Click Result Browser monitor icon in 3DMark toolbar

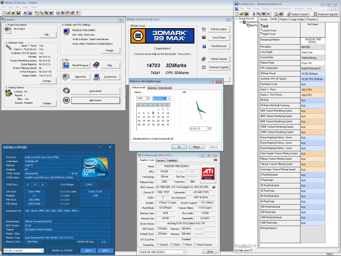(x=30, y=13)
